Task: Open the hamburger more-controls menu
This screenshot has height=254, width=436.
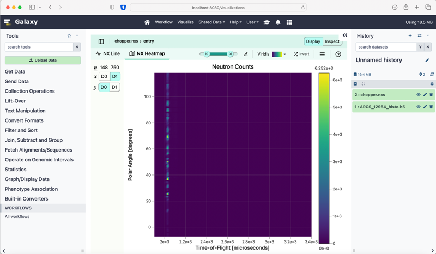Action: (x=322, y=54)
